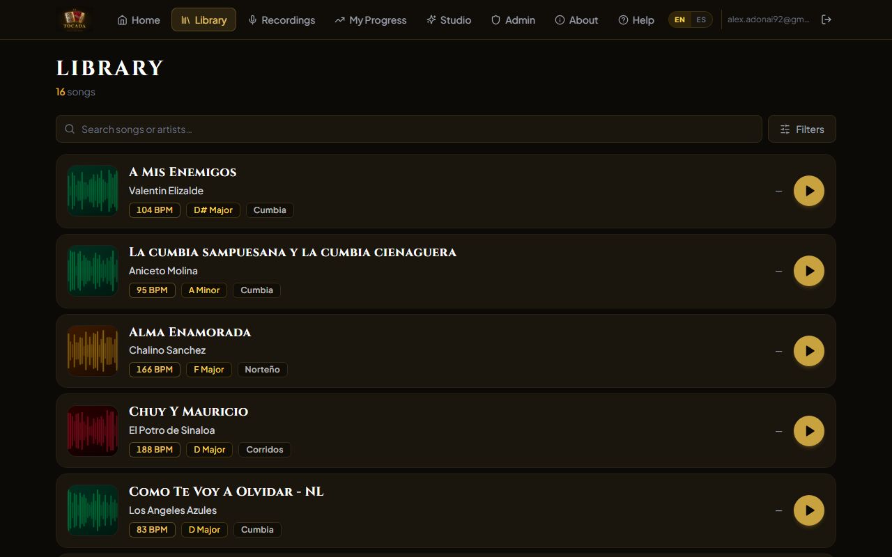Navigate to My Progress
Image resolution: width=892 pixels, height=557 pixels.
370,19
